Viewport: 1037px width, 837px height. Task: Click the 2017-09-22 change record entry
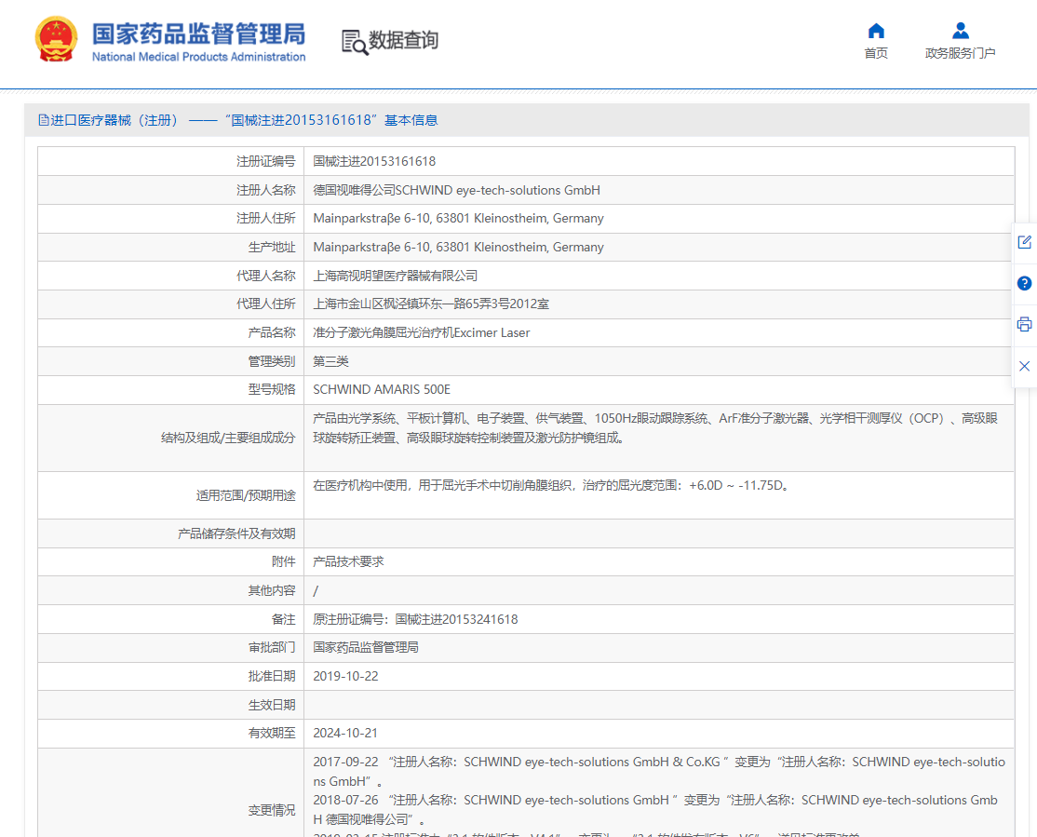click(x=659, y=772)
